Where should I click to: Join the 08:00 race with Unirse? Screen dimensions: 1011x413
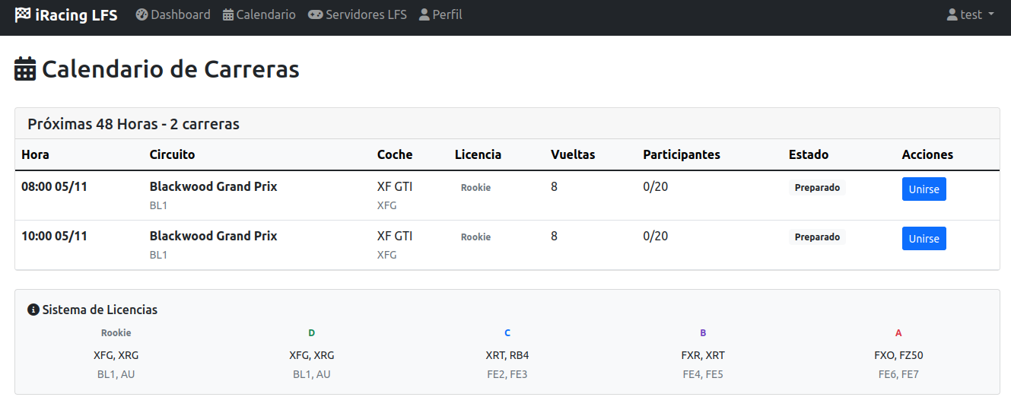tap(924, 189)
